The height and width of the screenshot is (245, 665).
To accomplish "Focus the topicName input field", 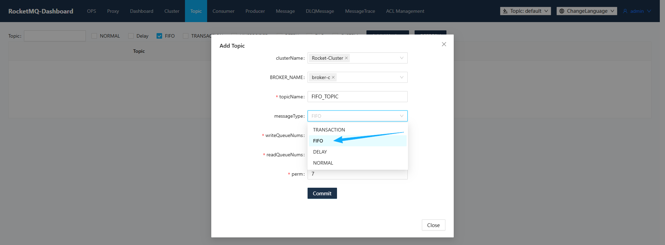I will pos(357,97).
